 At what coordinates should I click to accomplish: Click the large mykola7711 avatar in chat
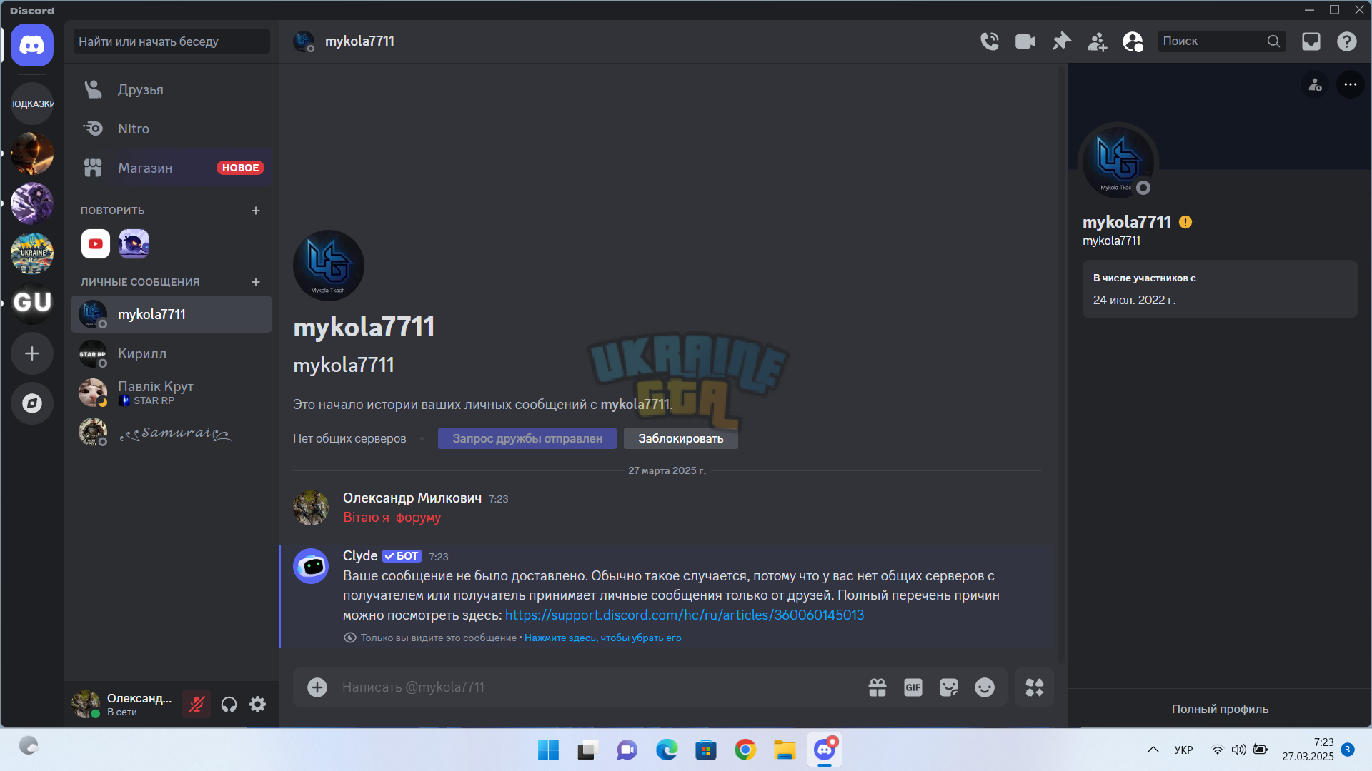[329, 266]
